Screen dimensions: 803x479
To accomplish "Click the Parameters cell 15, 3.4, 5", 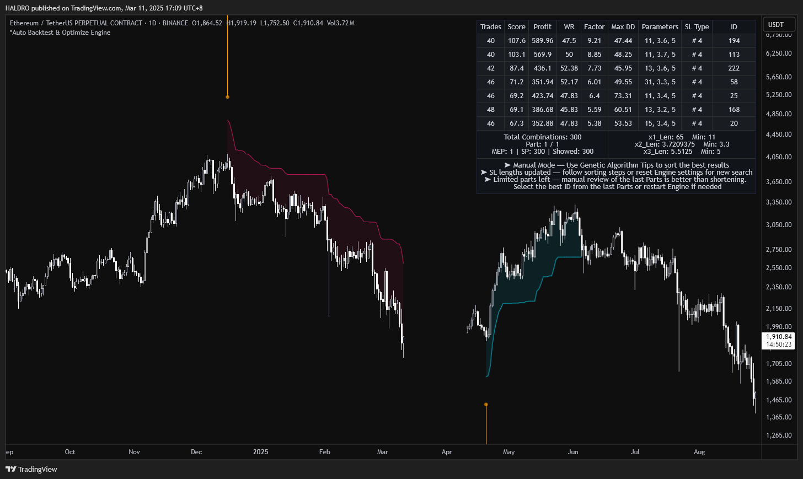I will pyautogui.click(x=660, y=123).
